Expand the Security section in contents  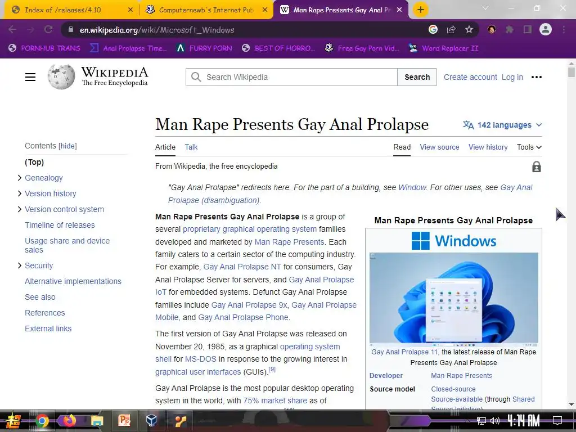point(20,265)
